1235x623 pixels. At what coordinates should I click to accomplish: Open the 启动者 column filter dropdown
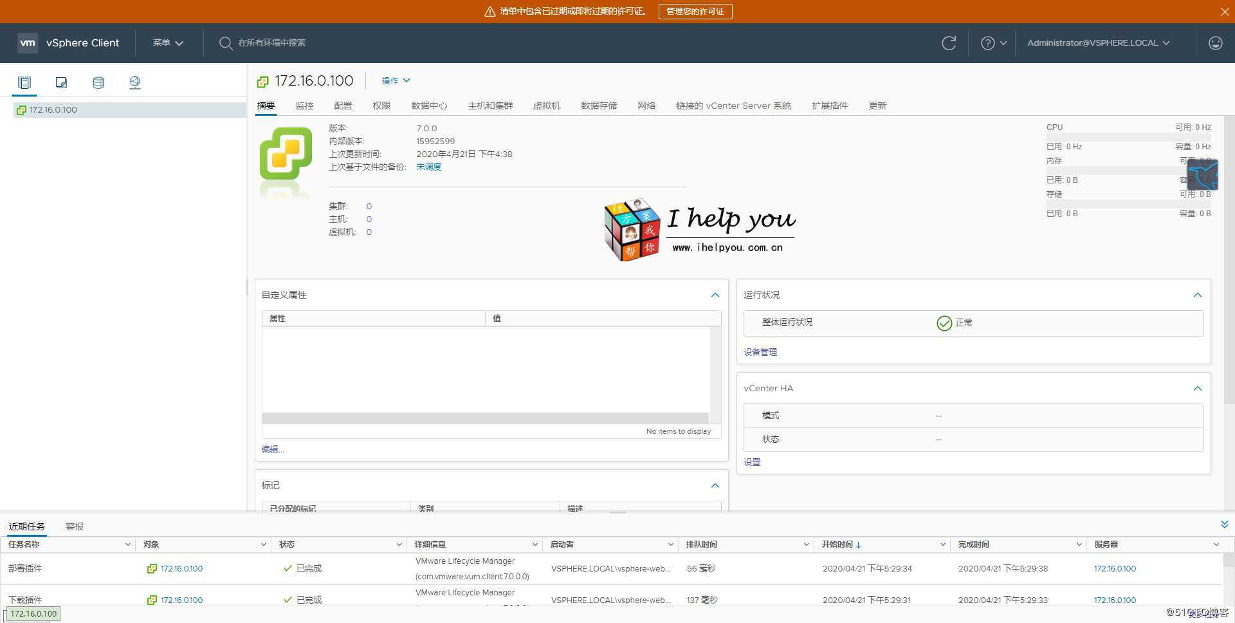670,544
